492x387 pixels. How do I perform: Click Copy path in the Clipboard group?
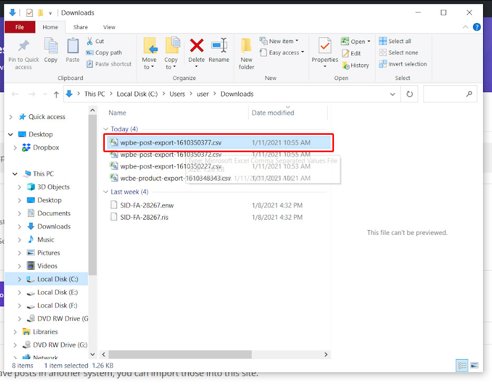point(104,53)
